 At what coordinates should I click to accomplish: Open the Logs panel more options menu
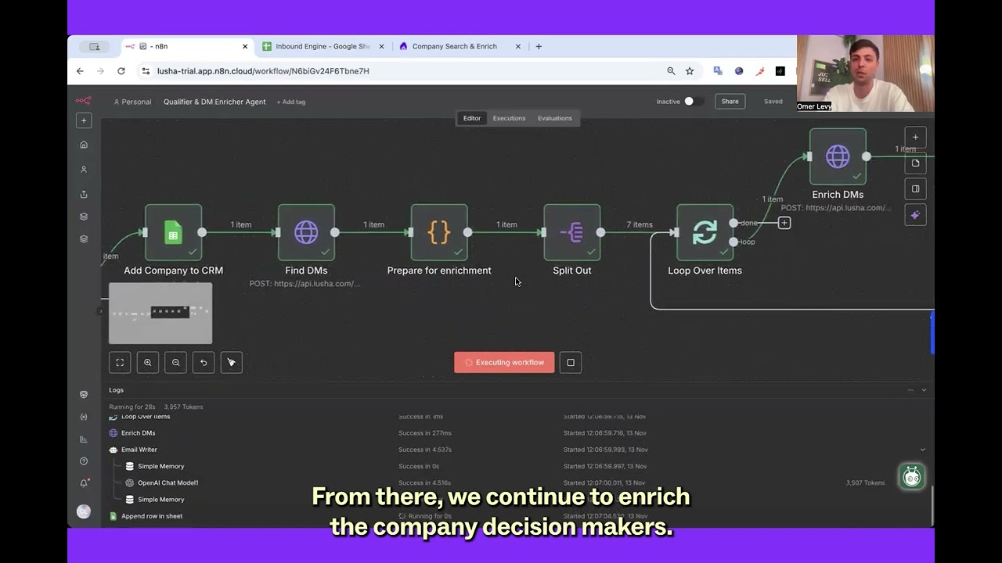click(x=910, y=390)
